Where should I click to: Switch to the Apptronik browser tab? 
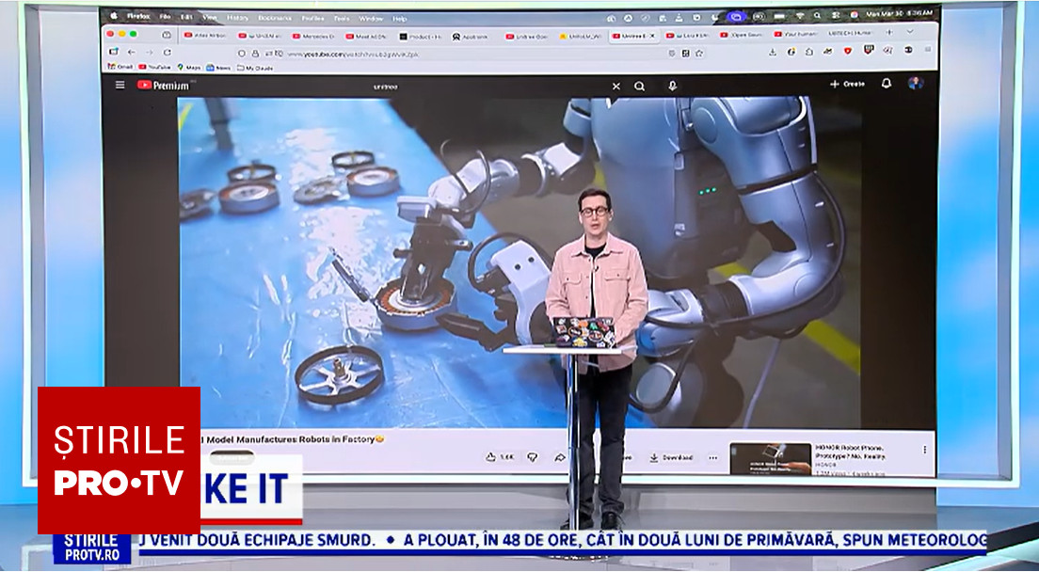[x=471, y=36]
